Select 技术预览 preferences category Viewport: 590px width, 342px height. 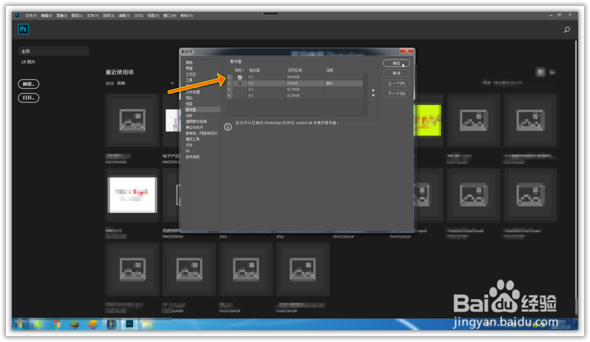pos(192,157)
